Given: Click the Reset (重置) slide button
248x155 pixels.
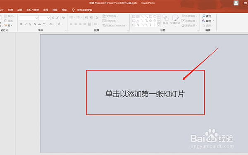Looking at the screenshot, I should tap(8, 21).
